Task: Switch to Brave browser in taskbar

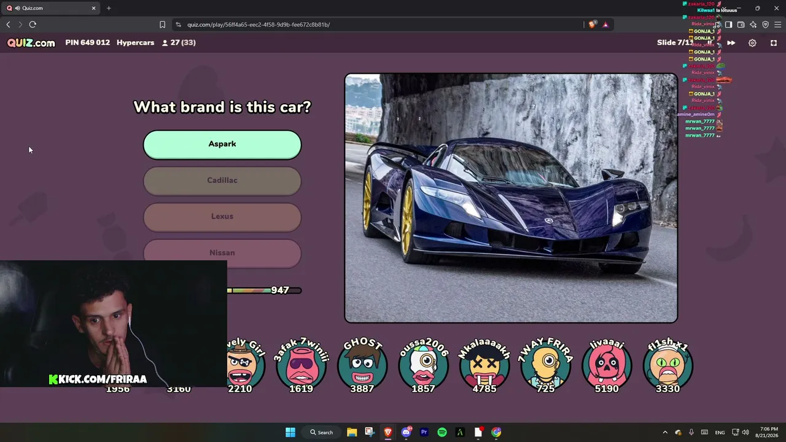Action: tap(387, 432)
